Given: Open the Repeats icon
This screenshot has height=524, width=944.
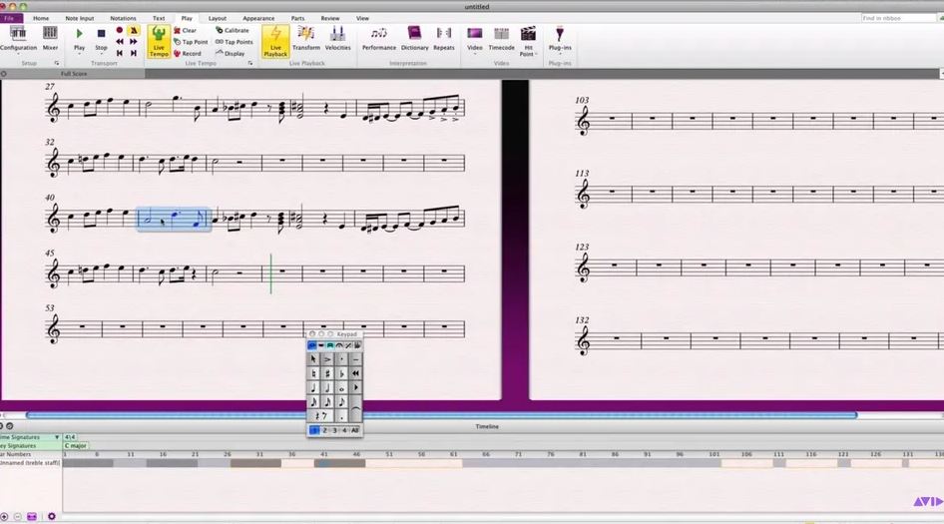Looking at the screenshot, I should [444, 39].
